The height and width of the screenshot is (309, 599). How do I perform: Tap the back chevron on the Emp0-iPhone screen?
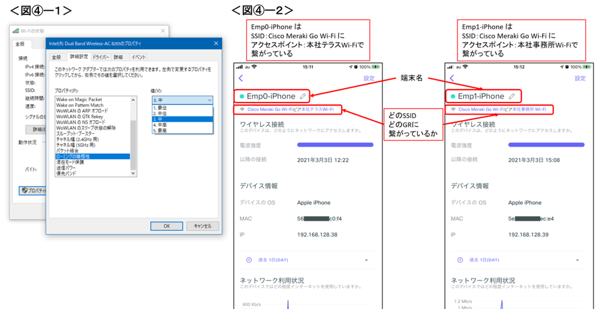241,78
